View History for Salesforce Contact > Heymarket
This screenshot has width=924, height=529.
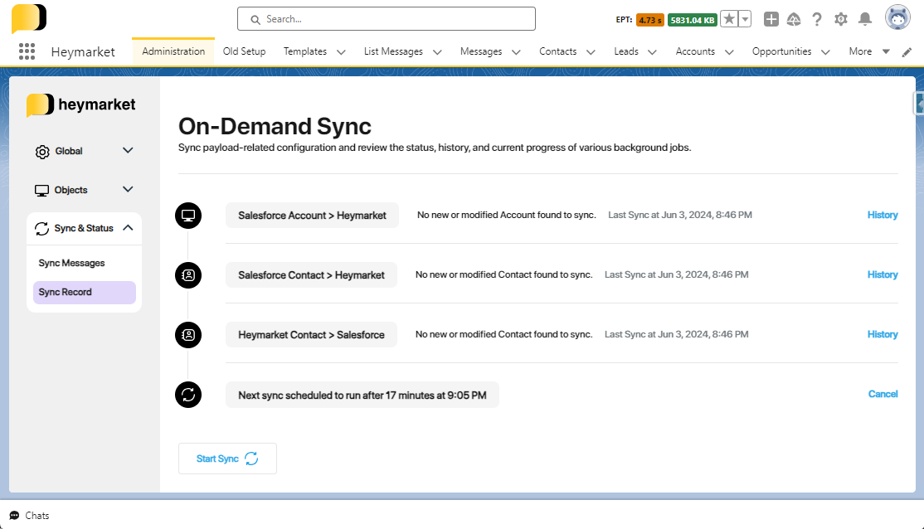pyautogui.click(x=883, y=274)
